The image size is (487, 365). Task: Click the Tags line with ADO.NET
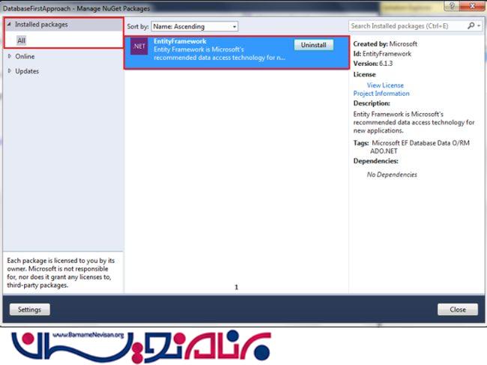pos(411,147)
